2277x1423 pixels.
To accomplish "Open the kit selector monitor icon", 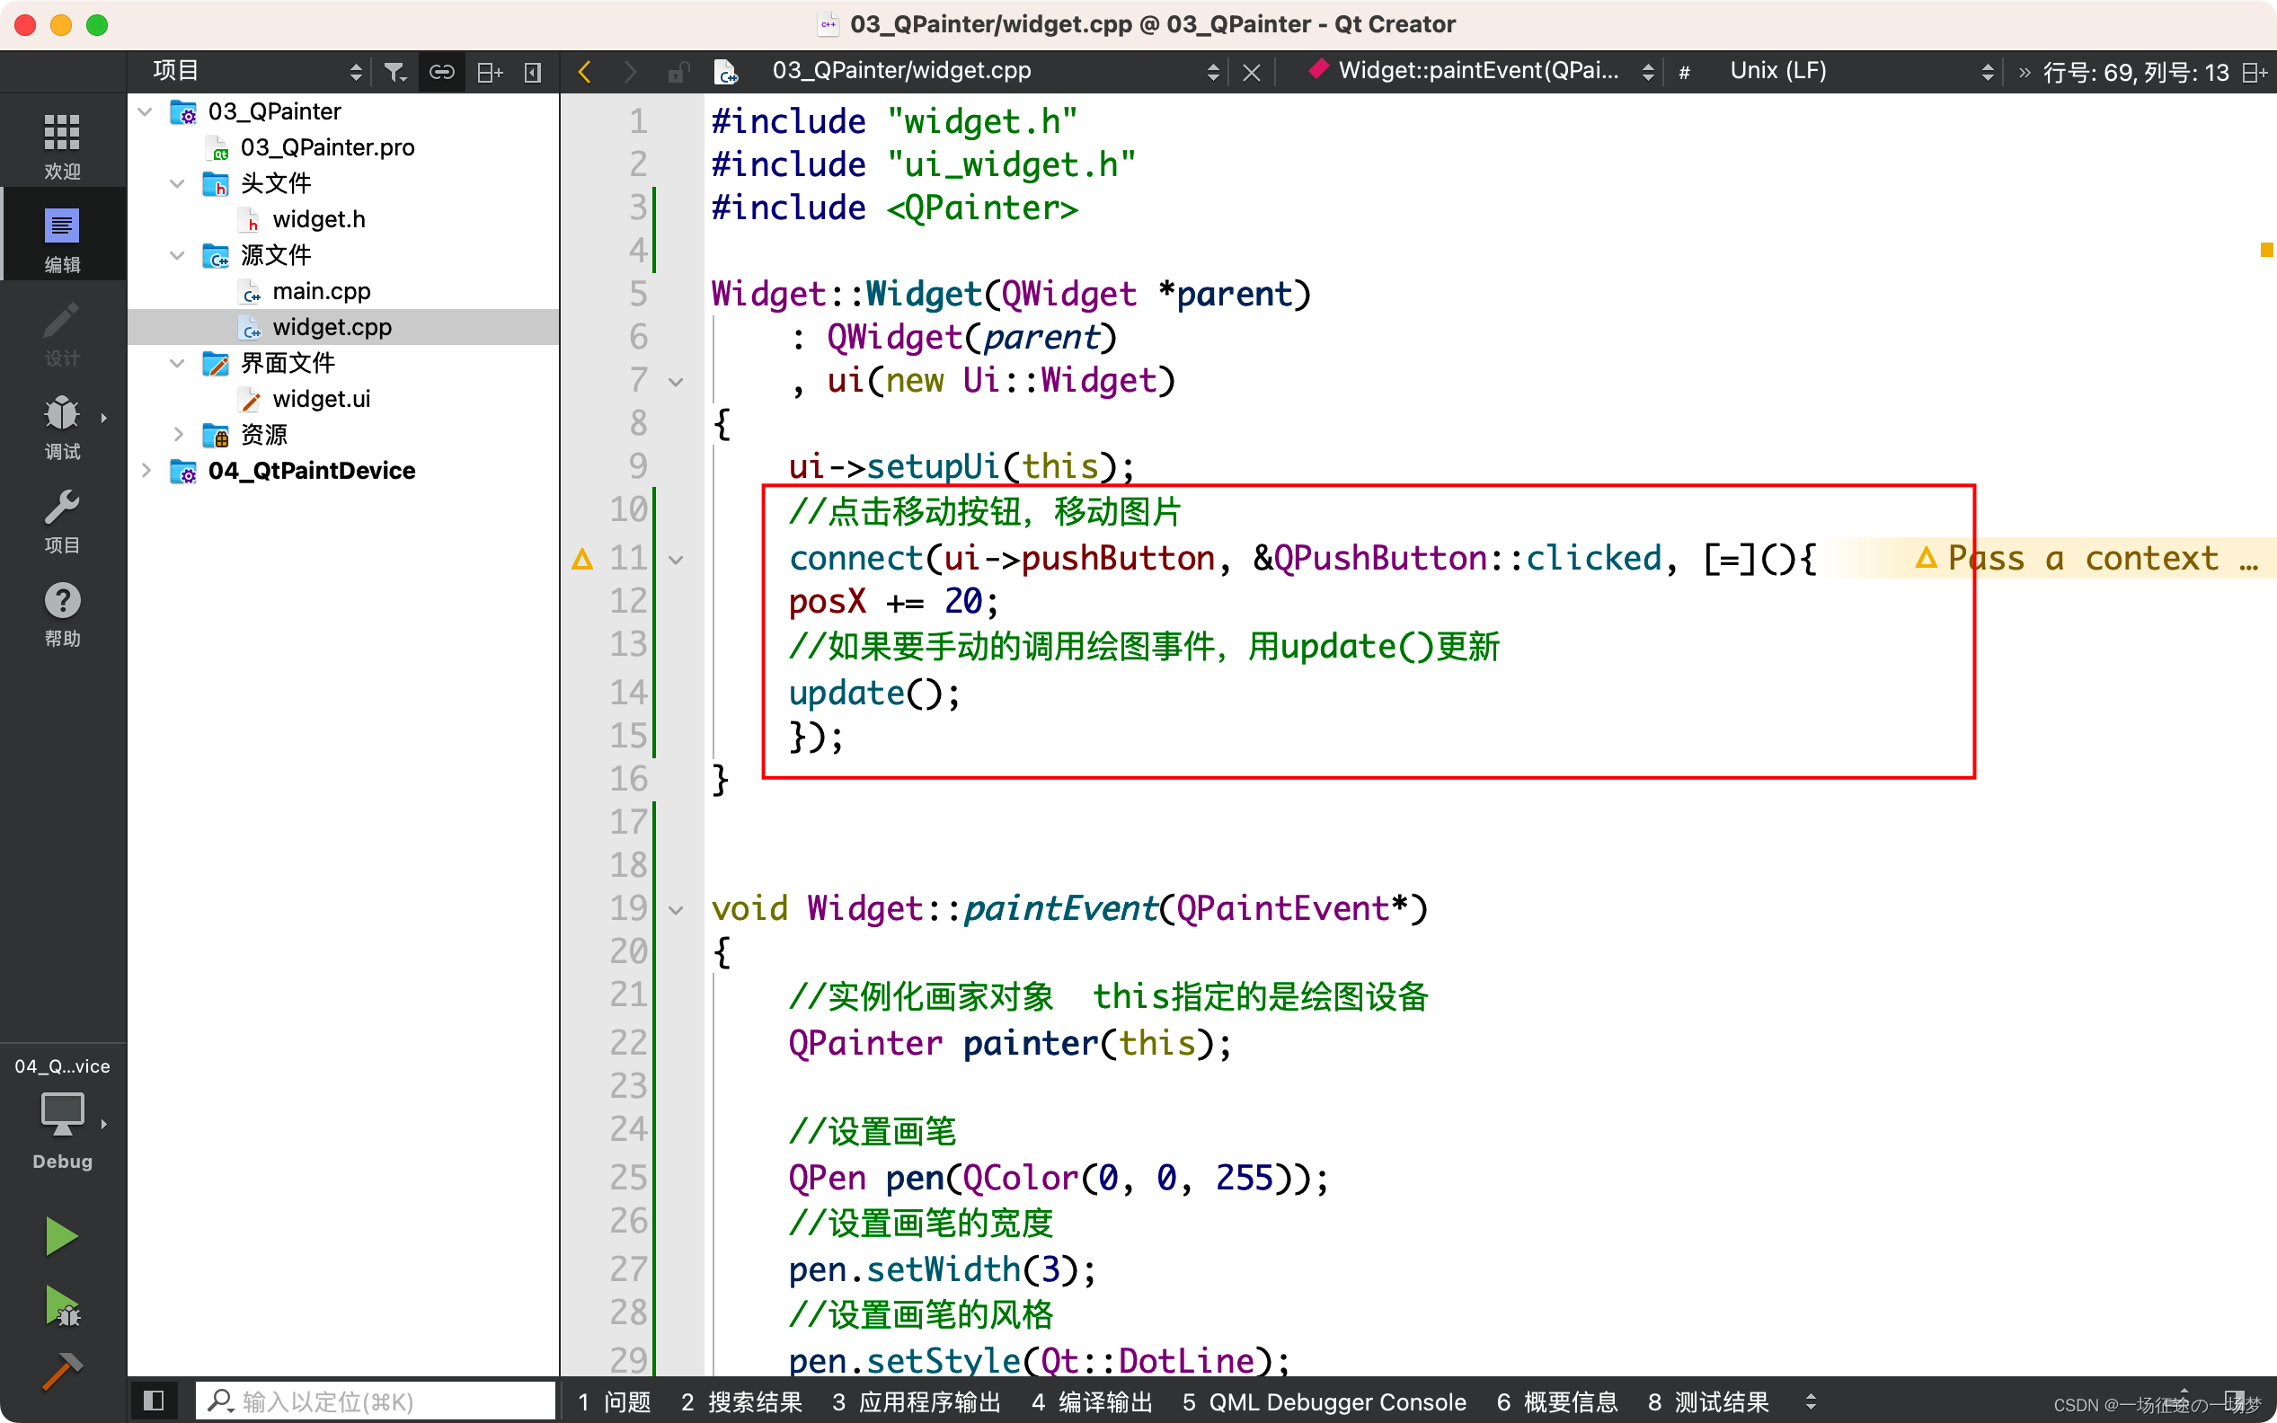I will [x=62, y=1114].
